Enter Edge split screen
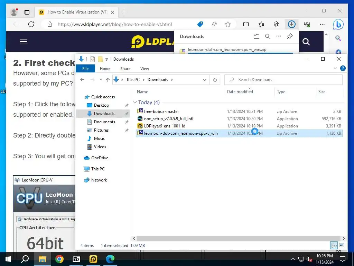Image resolution: width=354 pixels, height=266 pixels. [x=246, y=24]
